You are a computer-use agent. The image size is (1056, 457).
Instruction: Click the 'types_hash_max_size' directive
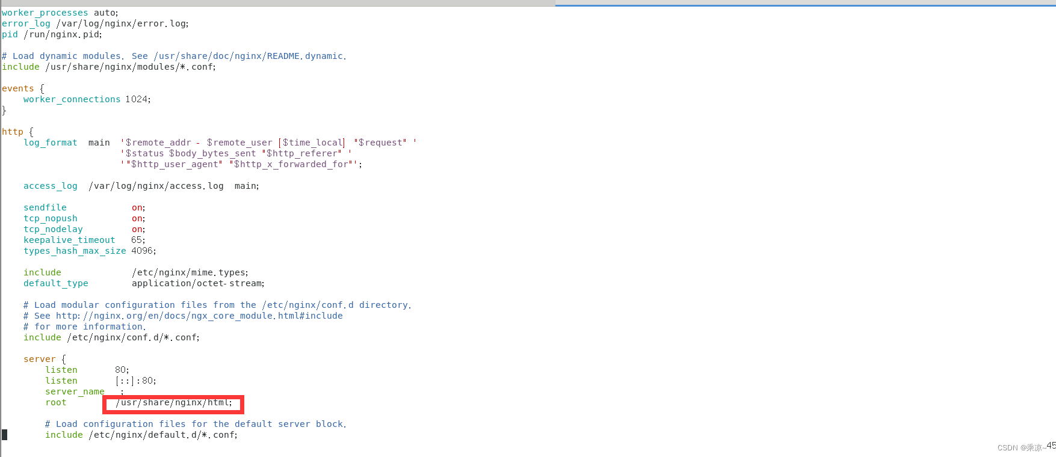(75, 251)
